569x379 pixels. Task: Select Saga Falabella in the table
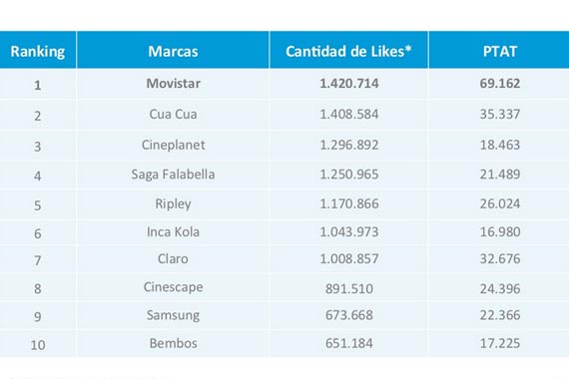pyautogui.click(x=173, y=175)
